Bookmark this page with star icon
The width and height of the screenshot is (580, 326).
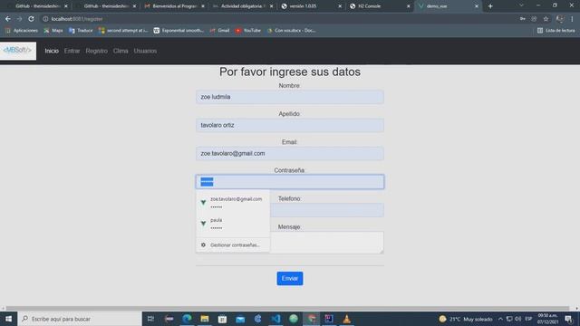[x=546, y=19]
